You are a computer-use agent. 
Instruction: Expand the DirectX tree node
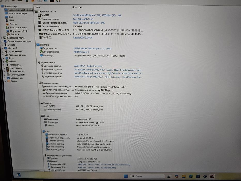(x=4, y=62)
